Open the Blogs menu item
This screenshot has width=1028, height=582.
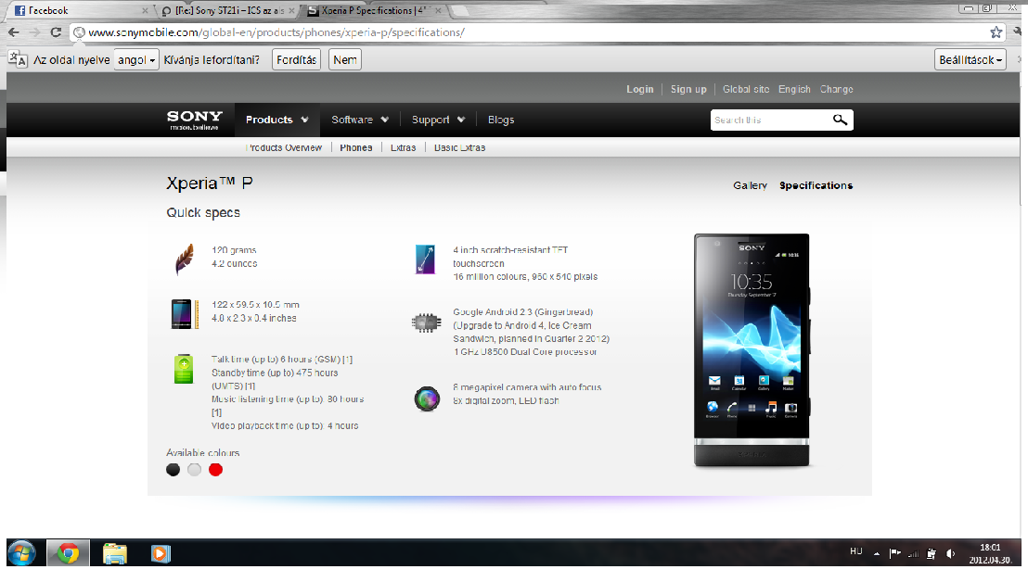[x=501, y=120]
